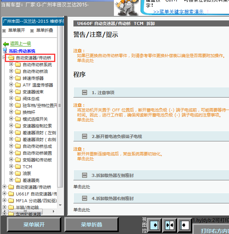Click folder icon of 差速器壳
The width and height of the screenshot is (229, 234).
click(x=18, y=180)
